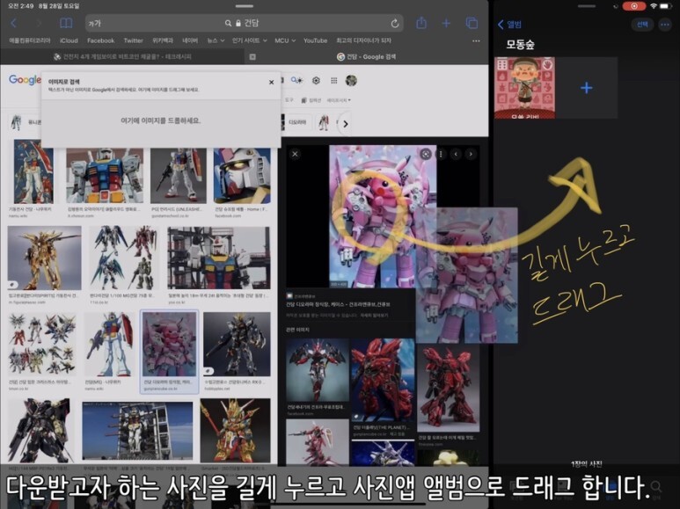Open the preview three-dot options menu
The width and height of the screenshot is (680, 509).
(441, 154)
